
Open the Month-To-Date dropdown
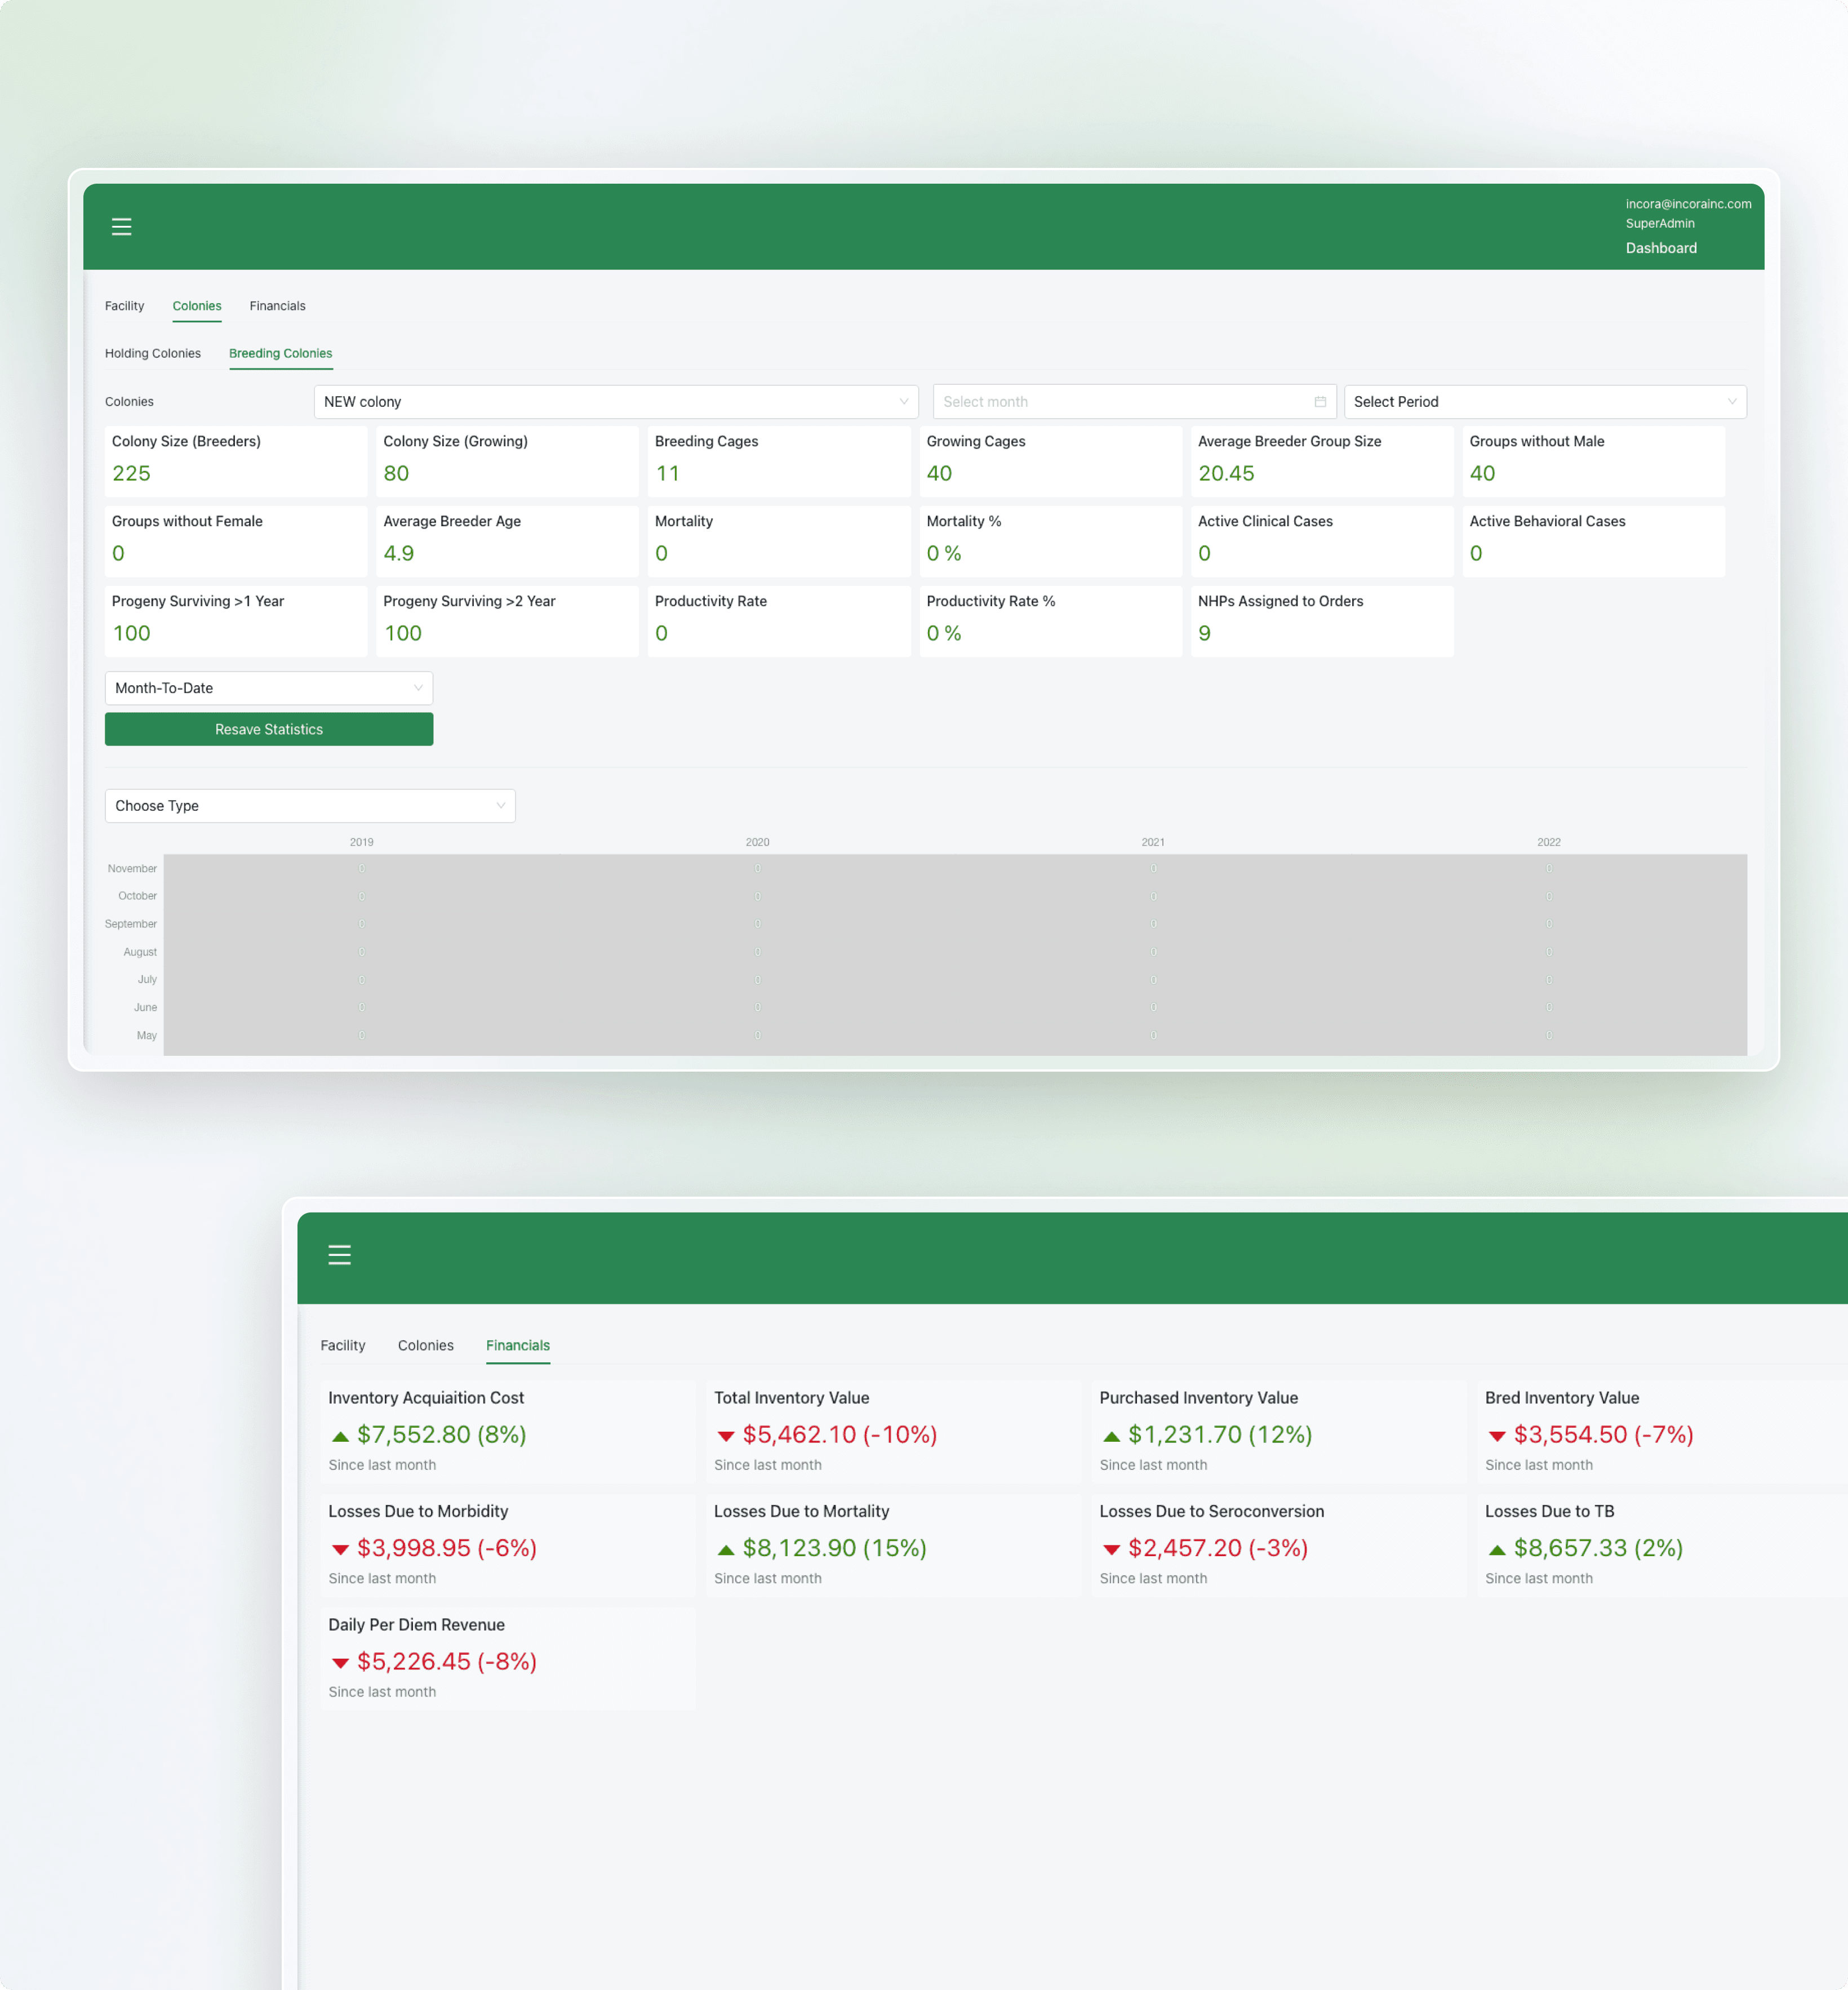269,688
